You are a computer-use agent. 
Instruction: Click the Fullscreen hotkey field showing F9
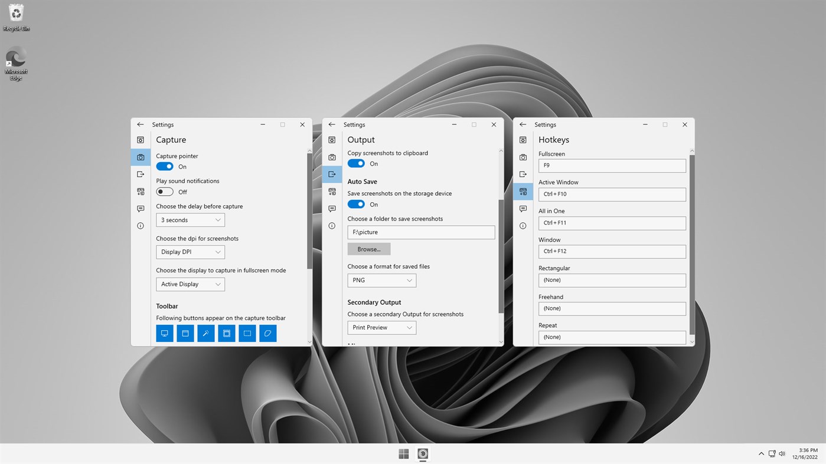[x=612, y=165]
